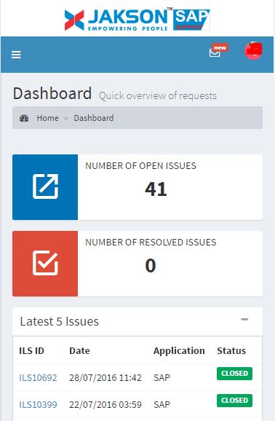
Task: Click the Jakson SAP Support logo
Action: click(137, 19)
